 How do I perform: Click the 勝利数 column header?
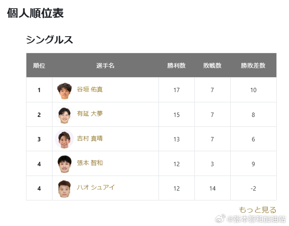(x=176, y=65)
